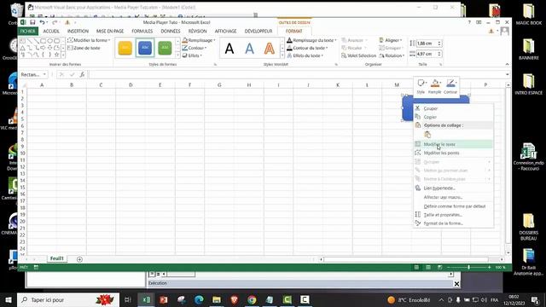The height and width of the screenshot is (307, 546).
Task: Apply the black WordArt A style
Action: [x=229, y=49]
